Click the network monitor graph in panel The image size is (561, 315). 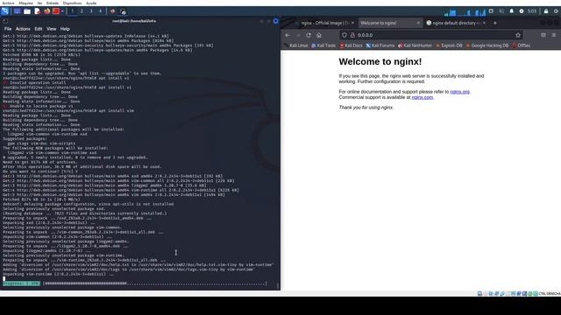[x=465, y=12]
